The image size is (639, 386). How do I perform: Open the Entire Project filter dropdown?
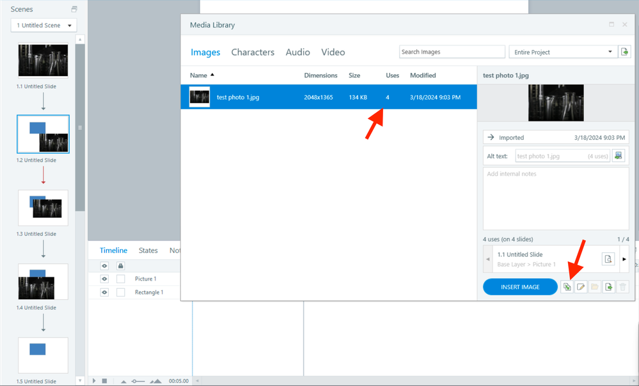(x=563, y=52)
